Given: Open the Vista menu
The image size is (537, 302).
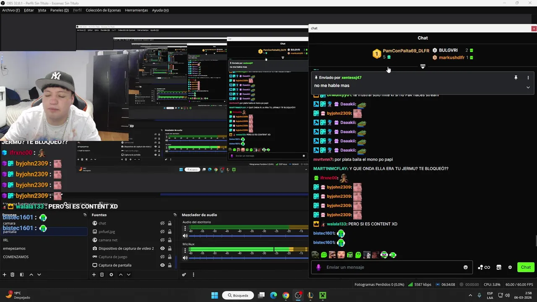Looking at the screenshot, I should coord(42,10).
